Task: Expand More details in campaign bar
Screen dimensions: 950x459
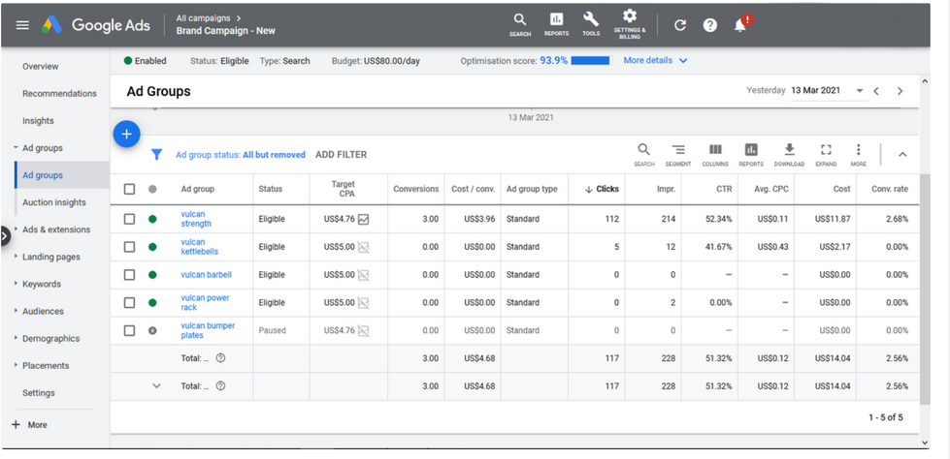Action: tap(656, 60)
